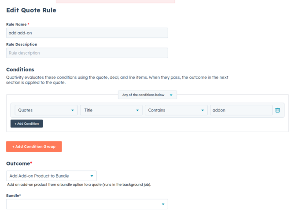Click the Rule Name input field
Viewport: 295px width, 211px height.
[87, 33]
